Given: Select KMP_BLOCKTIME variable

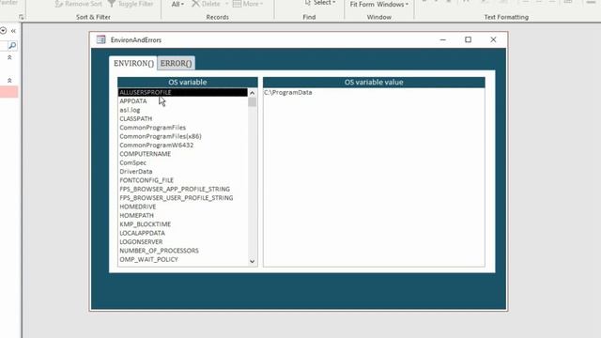Looking at the screenshot, I should click(x=183, y=224).
